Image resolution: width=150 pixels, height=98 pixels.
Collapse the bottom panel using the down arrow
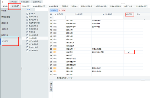[143, 80]
